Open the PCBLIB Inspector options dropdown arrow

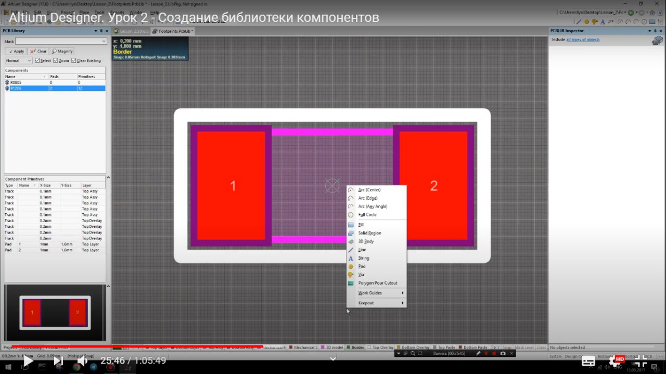pyautogui.click(x=650, y=31)
